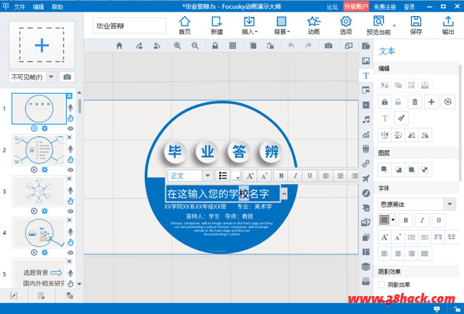Open bullet list options in floating toolbar
Screen dimensions: 464x314
223,176
